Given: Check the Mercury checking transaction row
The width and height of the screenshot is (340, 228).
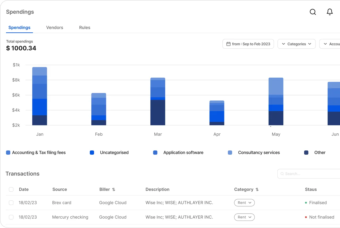Looking at the screenshot, I should [11, 217].
